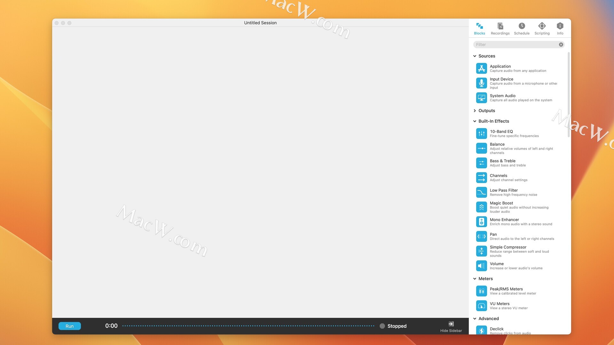Viewport: 614px width, 345px height.
Task: Click 'View a stereo VU meter' text
Action: point(509,308)
